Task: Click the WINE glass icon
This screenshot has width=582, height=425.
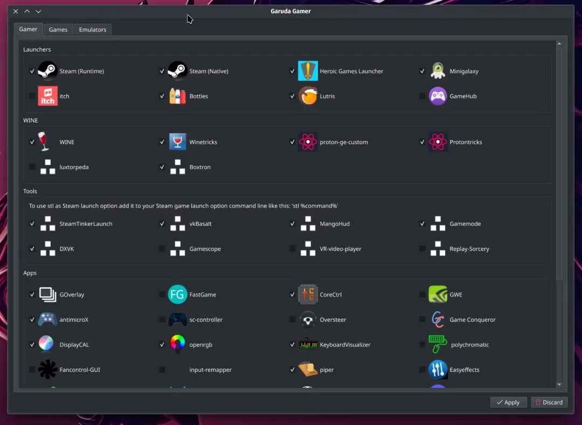Action: pyautogui.click(x=44, y=142)
